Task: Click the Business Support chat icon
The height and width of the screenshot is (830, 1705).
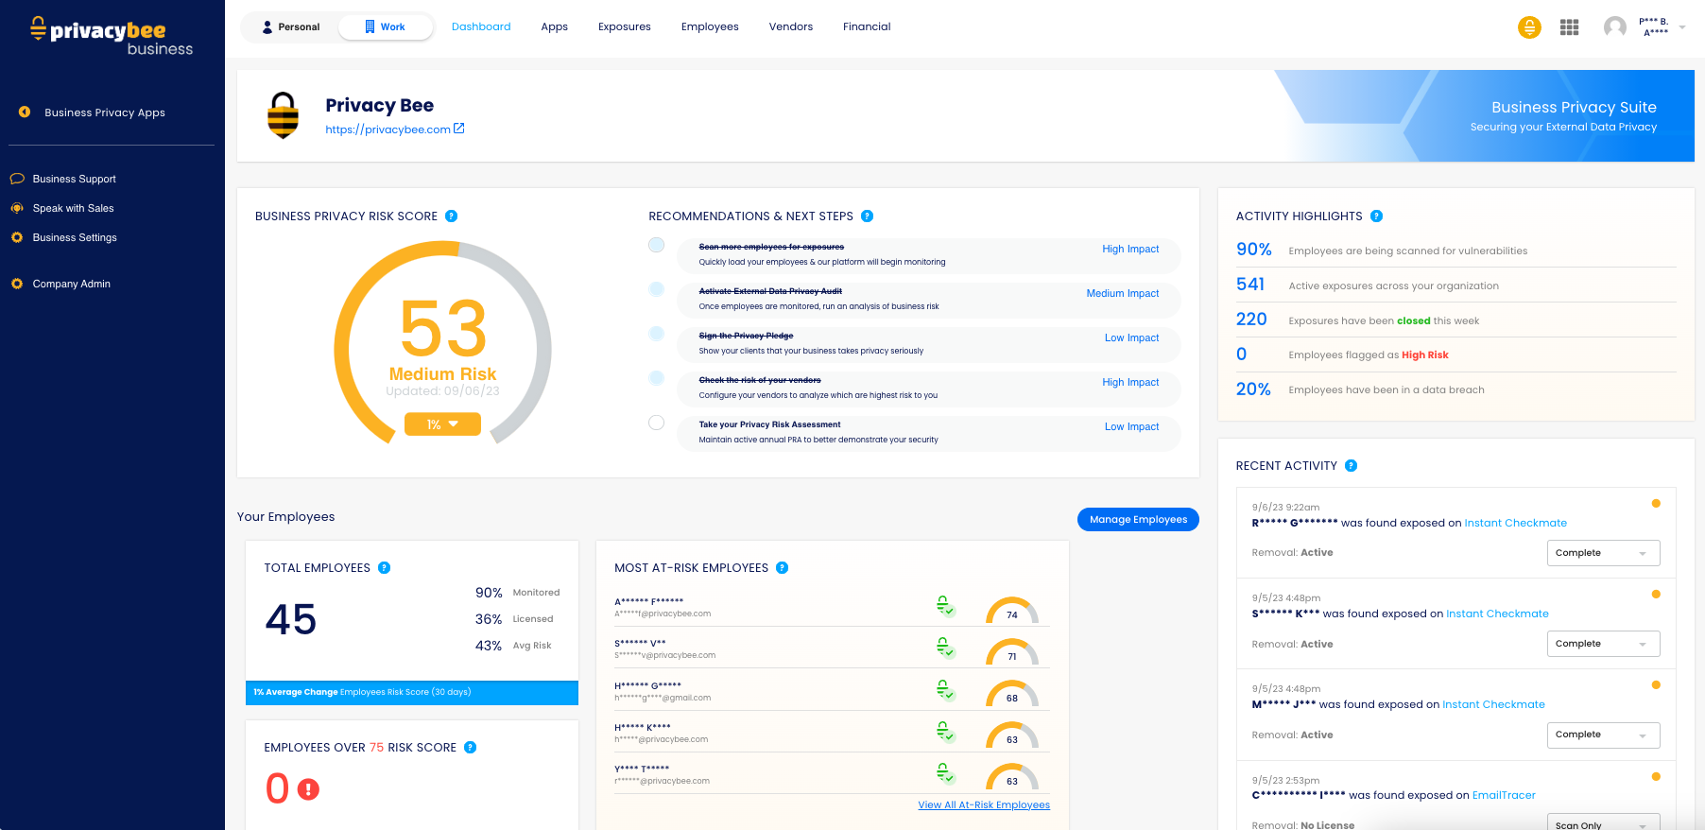Action: (x=17, y=179)
